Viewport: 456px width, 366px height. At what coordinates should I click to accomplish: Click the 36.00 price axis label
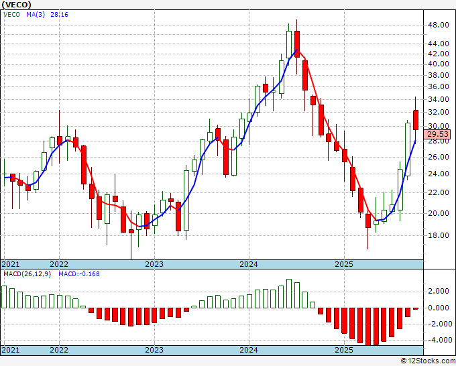coord(439,87)
